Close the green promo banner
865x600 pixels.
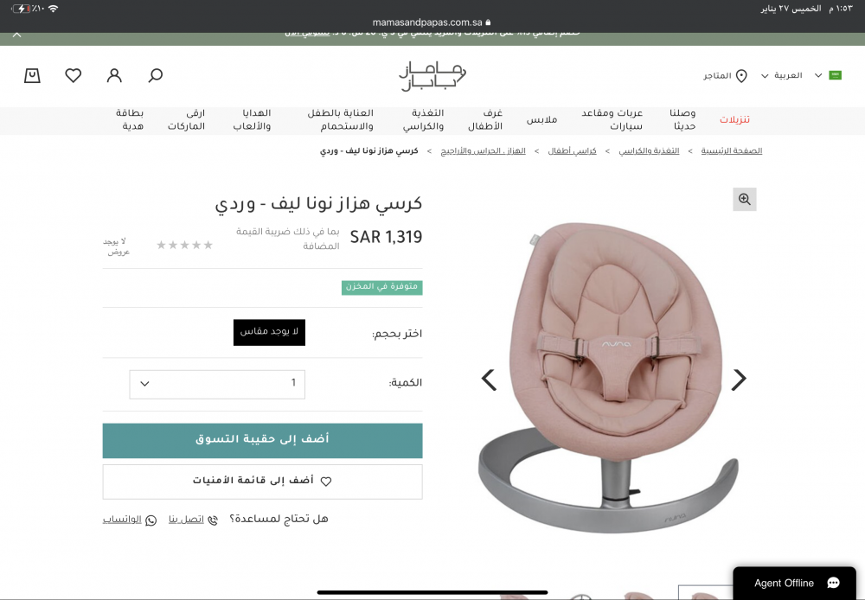17,35
